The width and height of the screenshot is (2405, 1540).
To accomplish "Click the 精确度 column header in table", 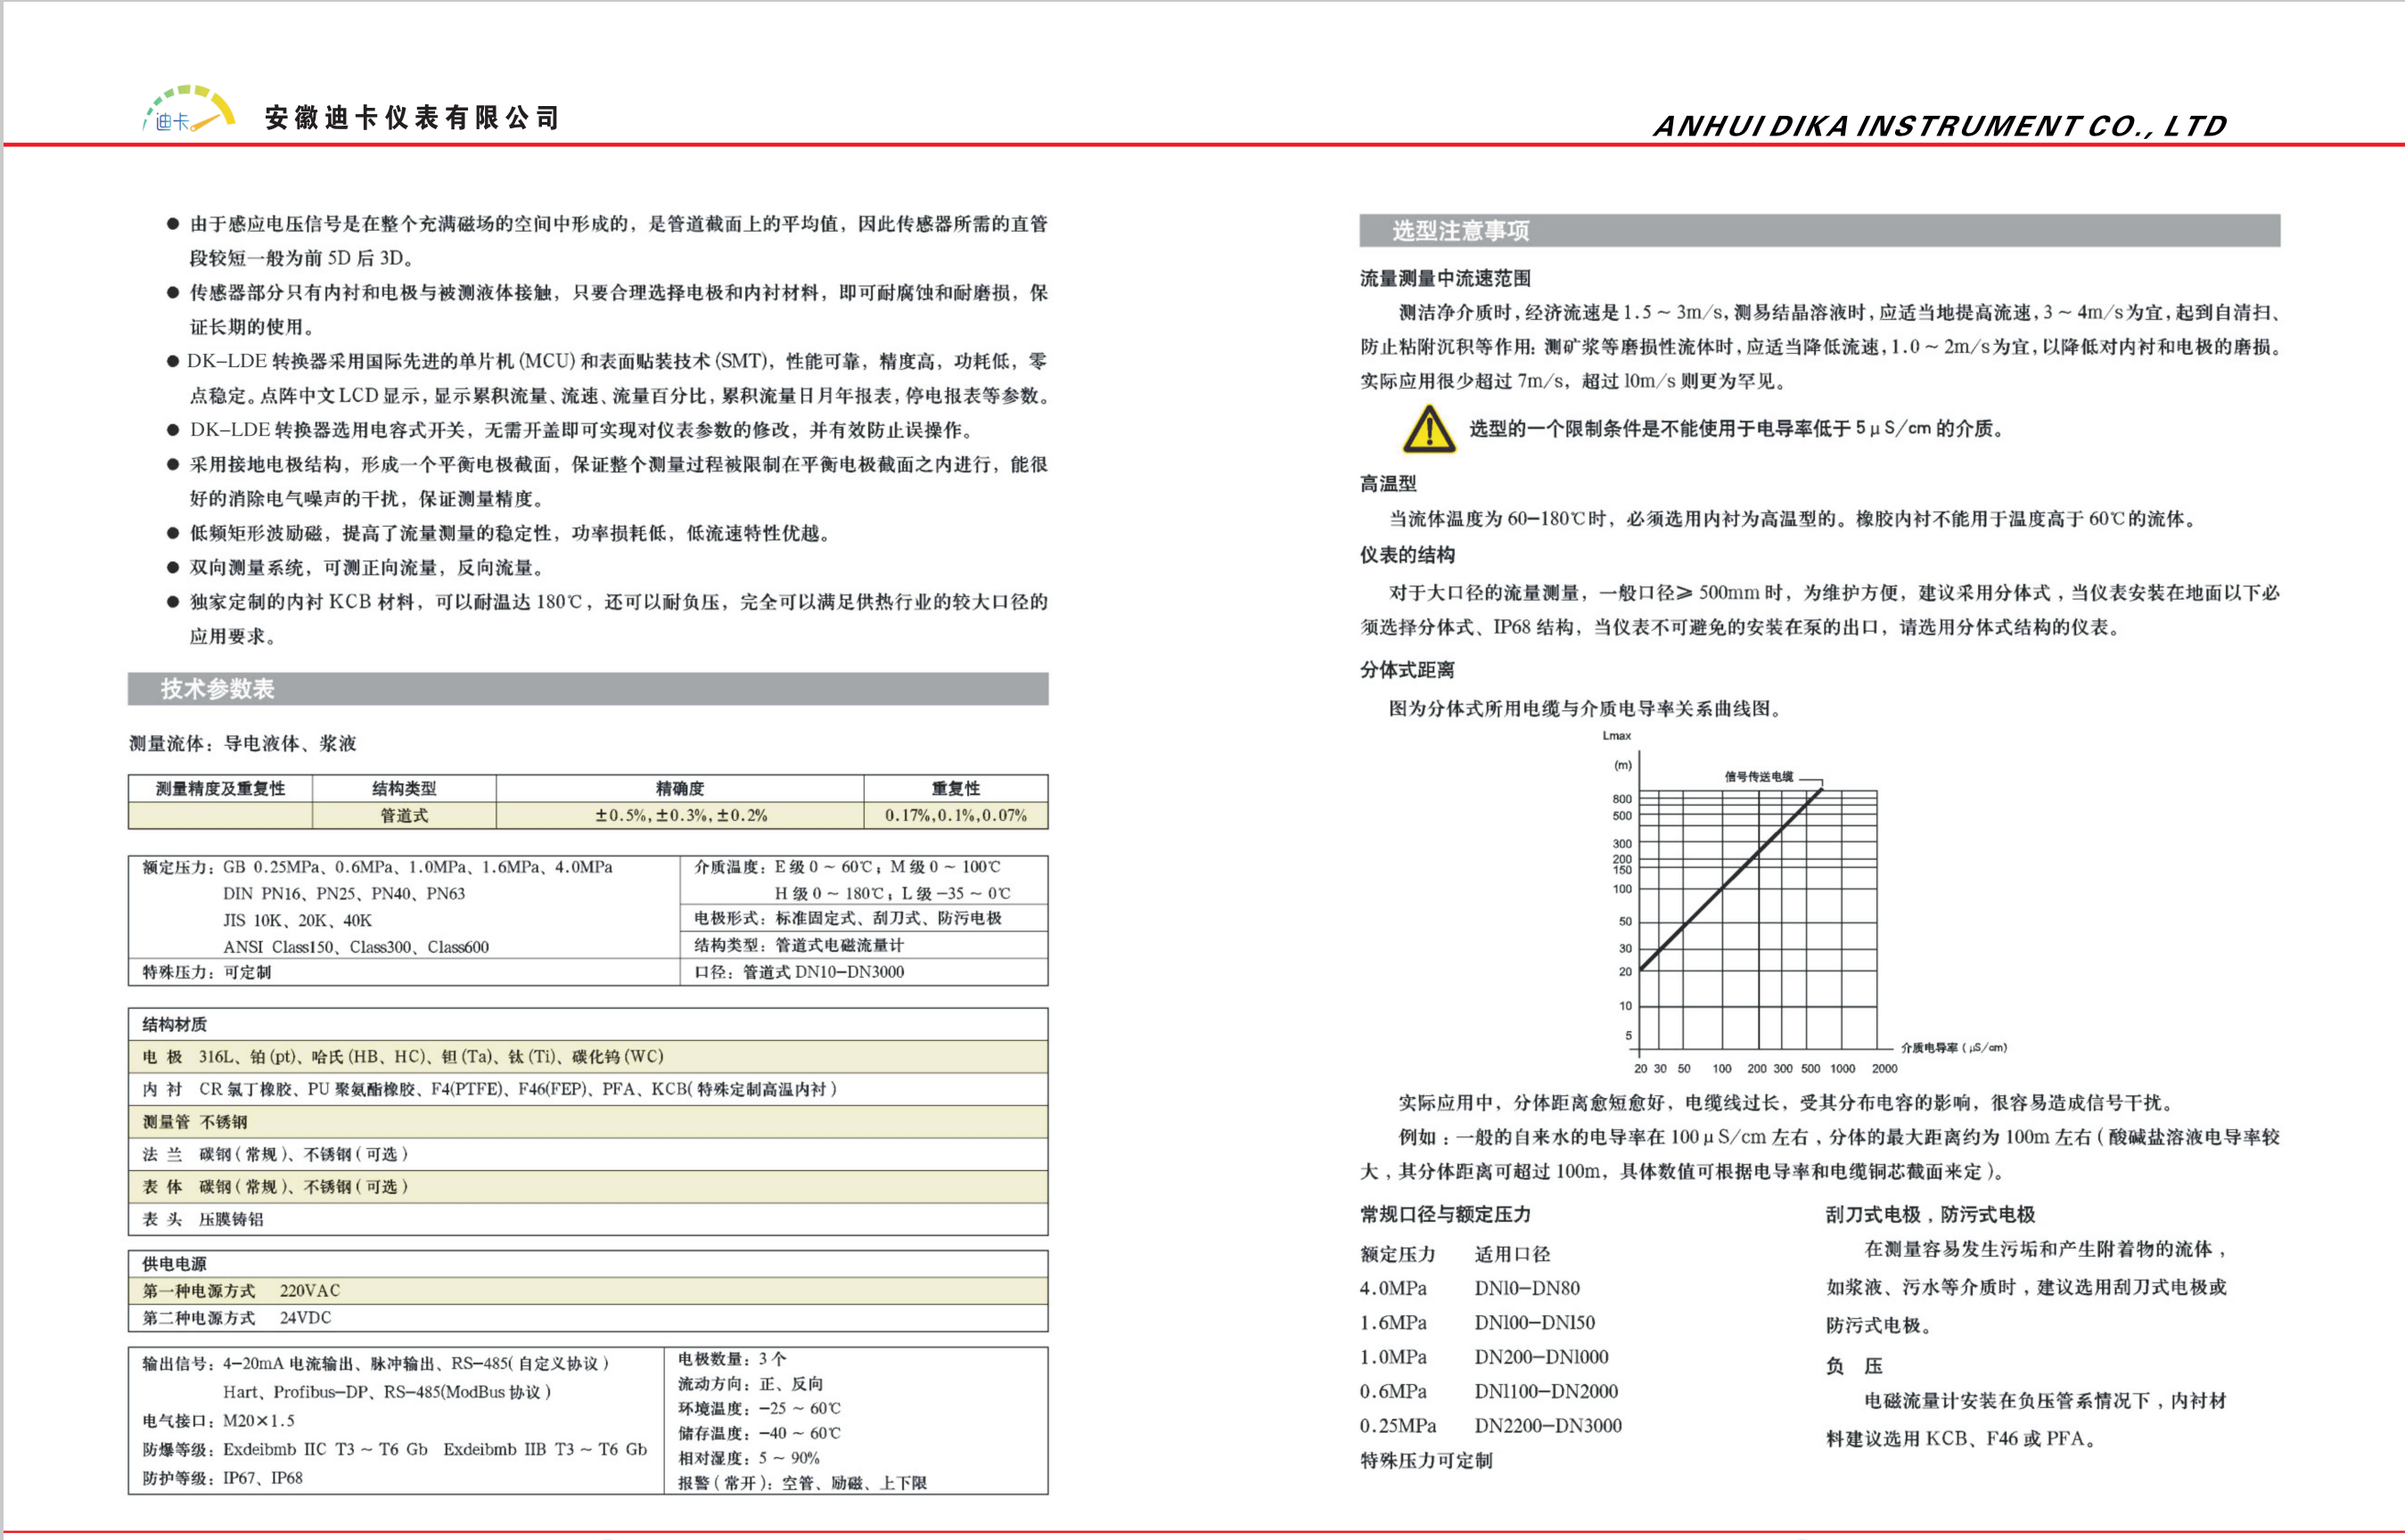I will [x=679, y=788].
